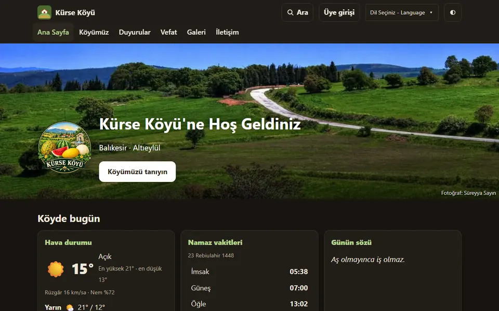Open the Duyurular menu item
Screen dimensions: 499x311
click(x=135, y=32)
